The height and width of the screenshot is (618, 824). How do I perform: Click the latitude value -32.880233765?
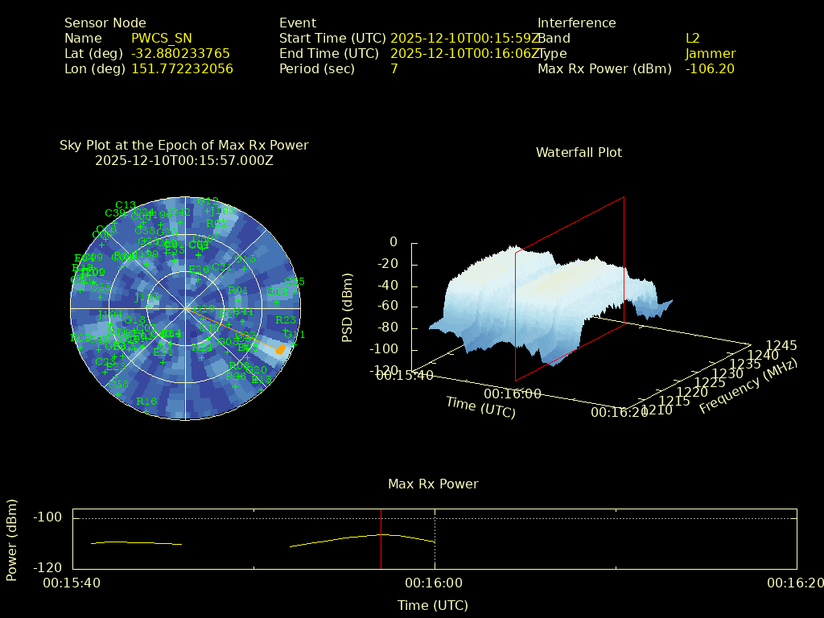coord(180,53)
